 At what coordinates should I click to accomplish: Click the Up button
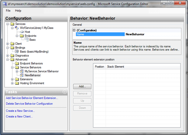pos(82,101)
